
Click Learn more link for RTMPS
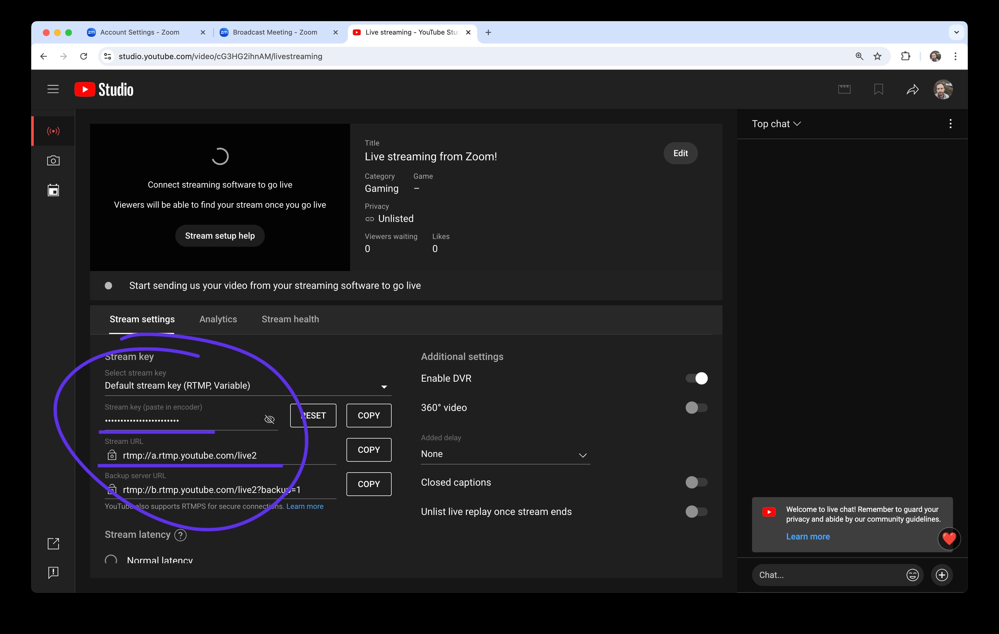[x=304, y=506]
